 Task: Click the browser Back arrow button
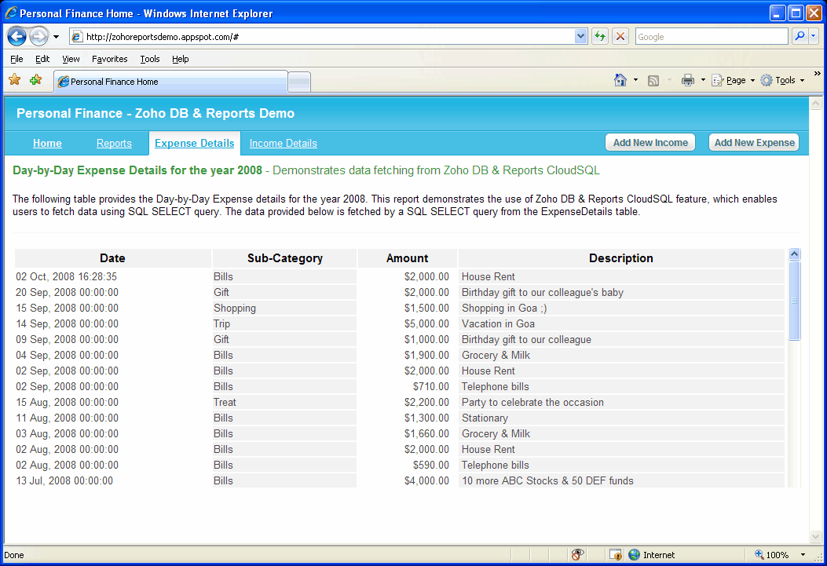[17, 36]
